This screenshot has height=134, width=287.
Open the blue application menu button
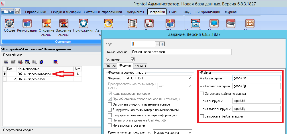[x=7, y=11]
